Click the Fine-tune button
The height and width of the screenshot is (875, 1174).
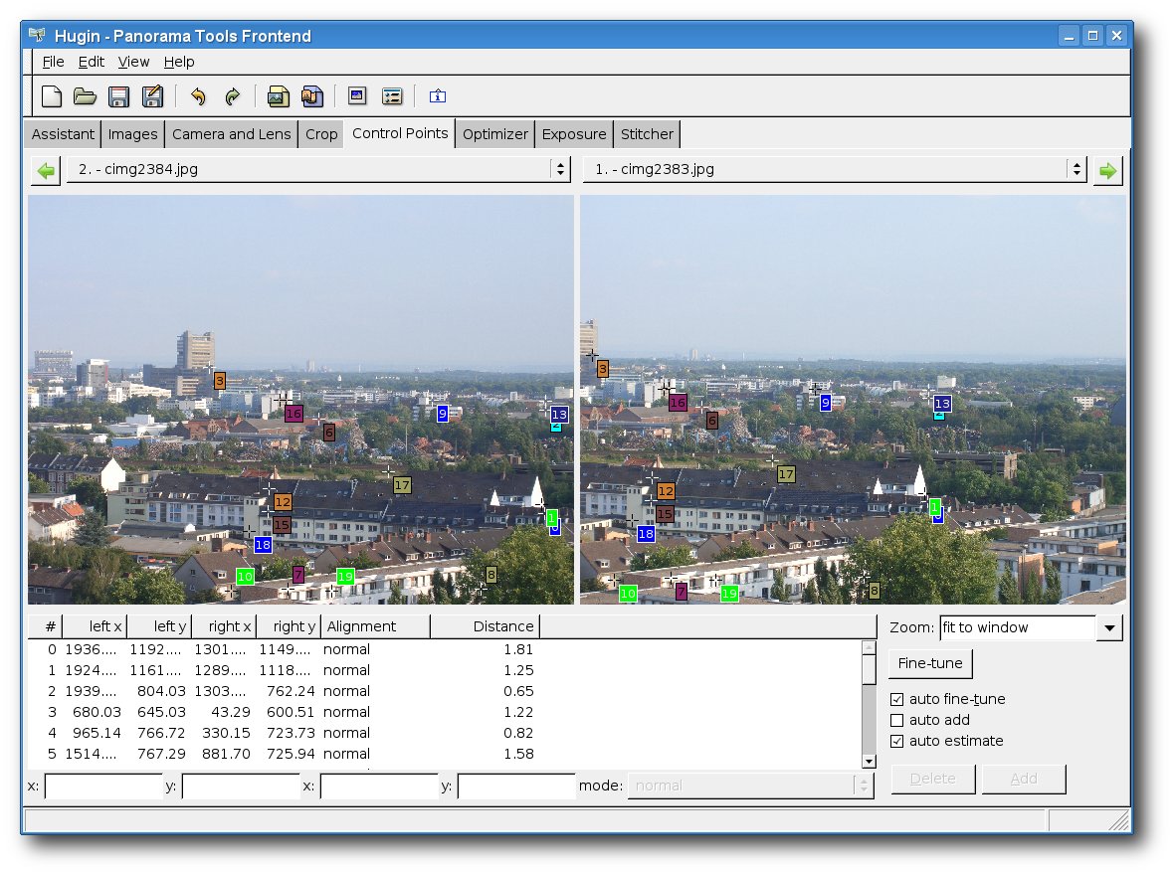click(930, 663)
